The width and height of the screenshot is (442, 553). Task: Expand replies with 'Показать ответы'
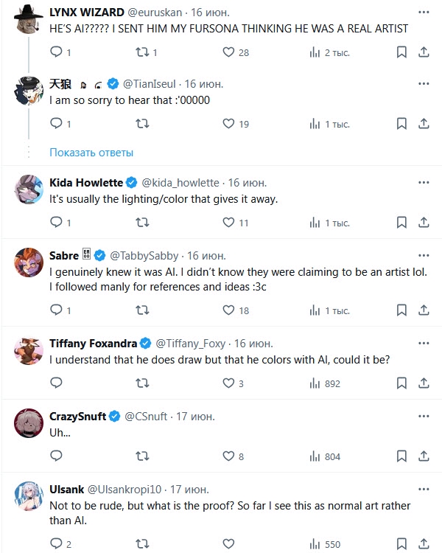pos(91,153)
